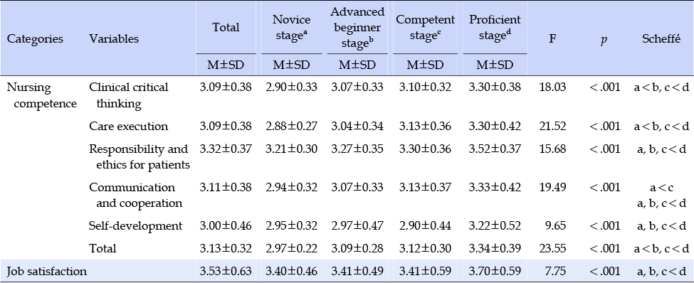Select the Scheffé column header
Viewport: 694px width, 283px height.
pyautogui.click(x=661, y=39)
